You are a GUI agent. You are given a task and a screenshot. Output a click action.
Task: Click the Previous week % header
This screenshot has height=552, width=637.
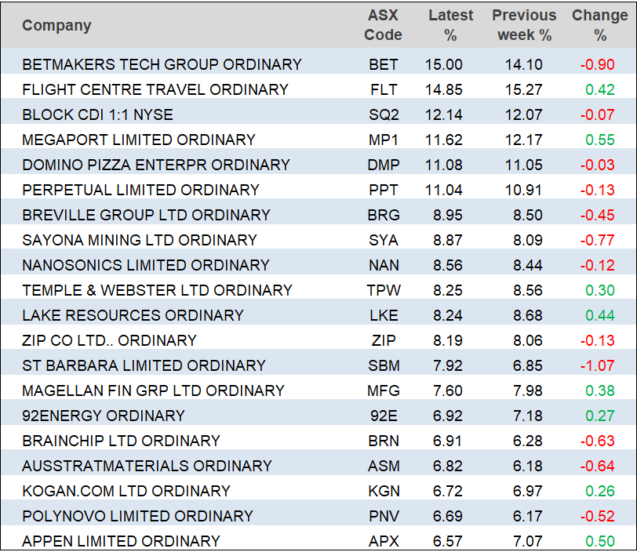[x=524, y=25]
